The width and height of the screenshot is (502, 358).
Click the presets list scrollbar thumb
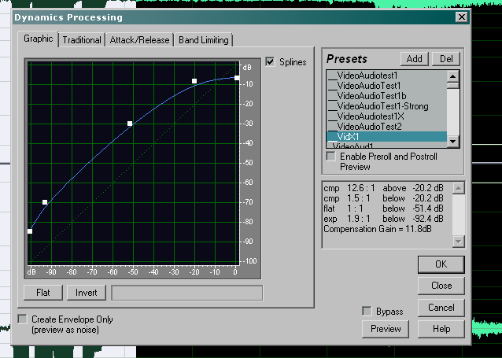coord(453,85)
